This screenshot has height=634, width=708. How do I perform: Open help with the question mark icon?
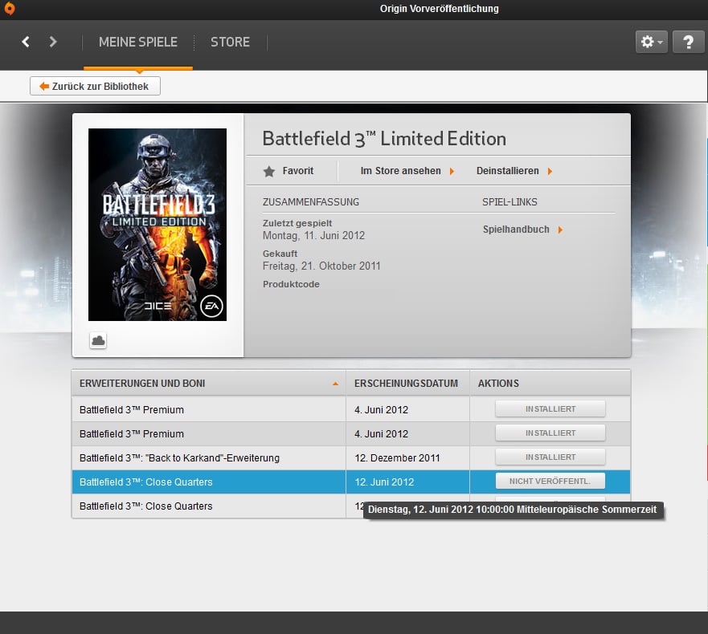coord(688,43)
